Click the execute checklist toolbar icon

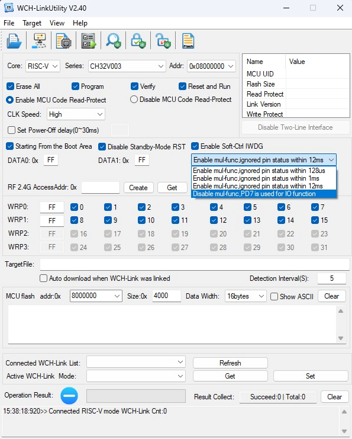tap(88, 41)
